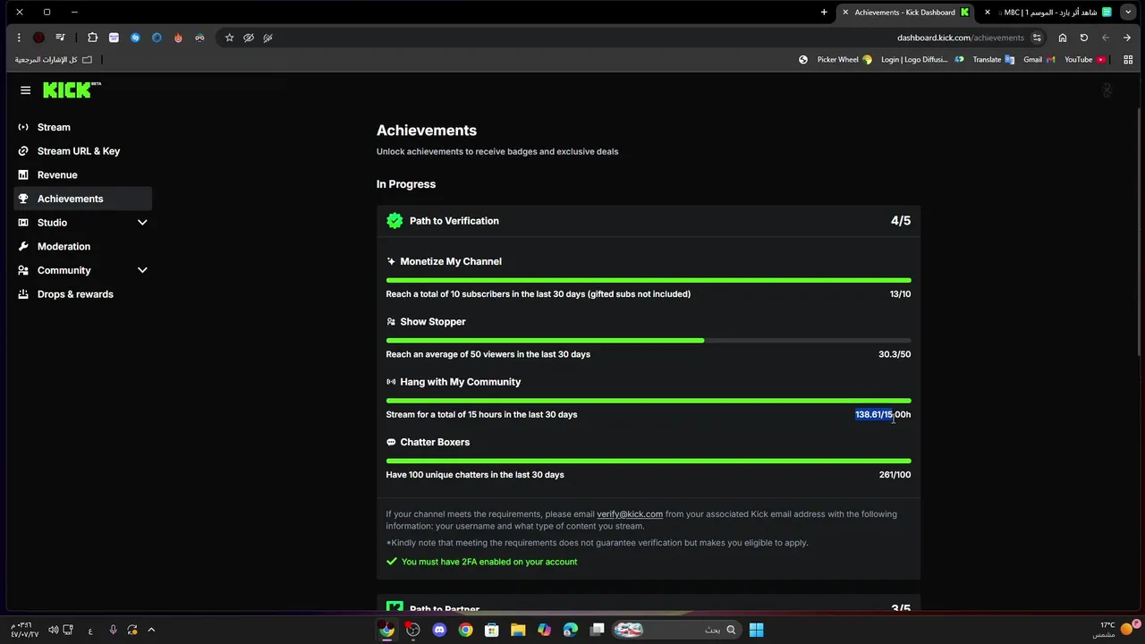Click the Chatter Boxers progress bar
The image size is (1145, 644).
[649, 461]
